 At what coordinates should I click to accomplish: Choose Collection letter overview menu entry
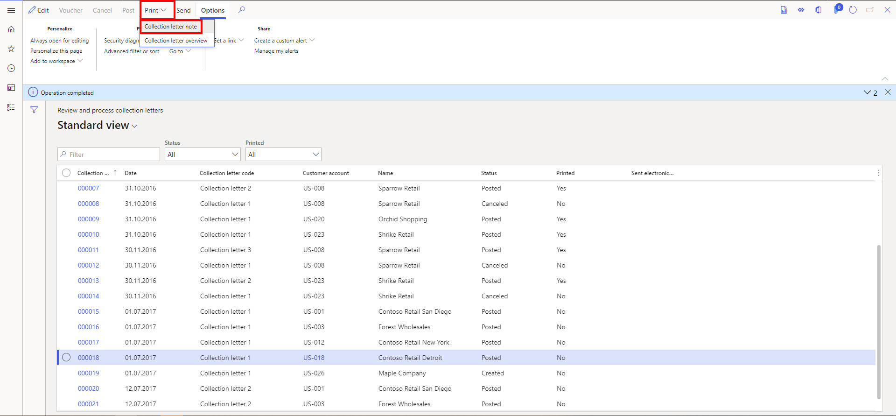click(x=176, y=41)
